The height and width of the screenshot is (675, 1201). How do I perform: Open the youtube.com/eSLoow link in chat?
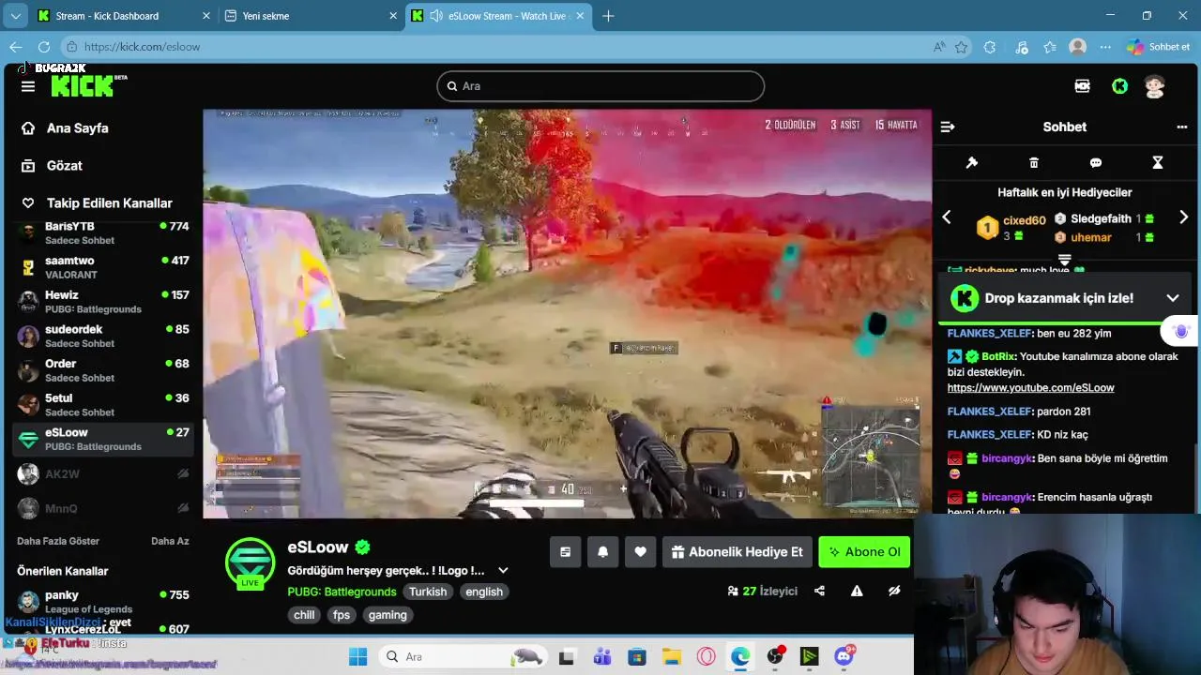[1030, 388]
